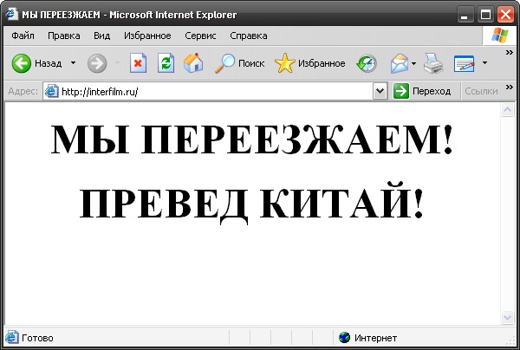
Task: Maximize the Internet Explorer window
Action: pos(486,15)
